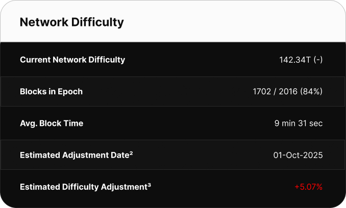The width and height of the screenshot is (346, 208).
Task: Click the 2025 year in adjustment date
Action: [x=313, y=155]
